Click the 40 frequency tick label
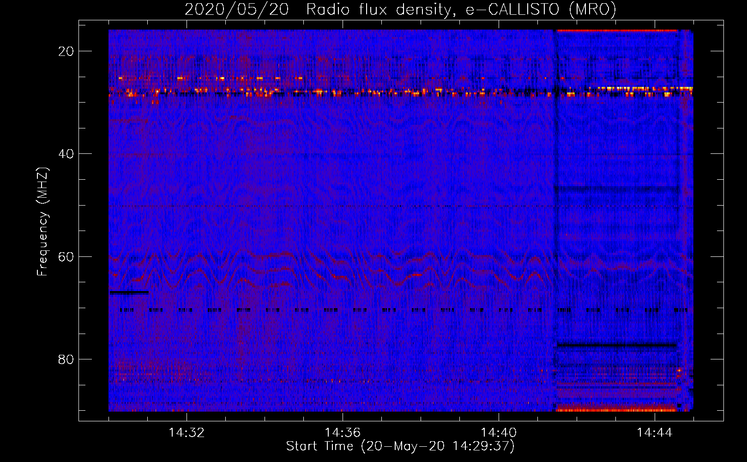This screenshot has height=462, width=747. point(66,154)
